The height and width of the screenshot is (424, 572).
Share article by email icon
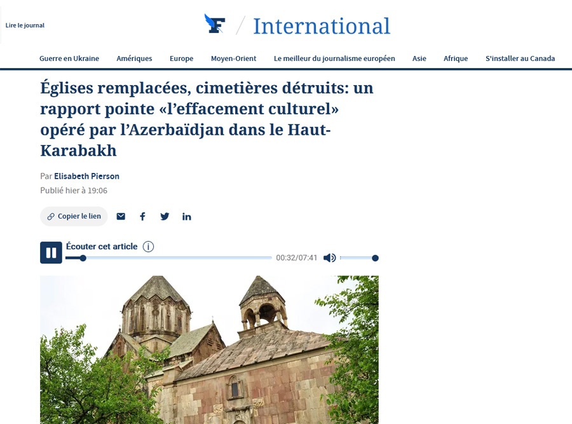121,216
